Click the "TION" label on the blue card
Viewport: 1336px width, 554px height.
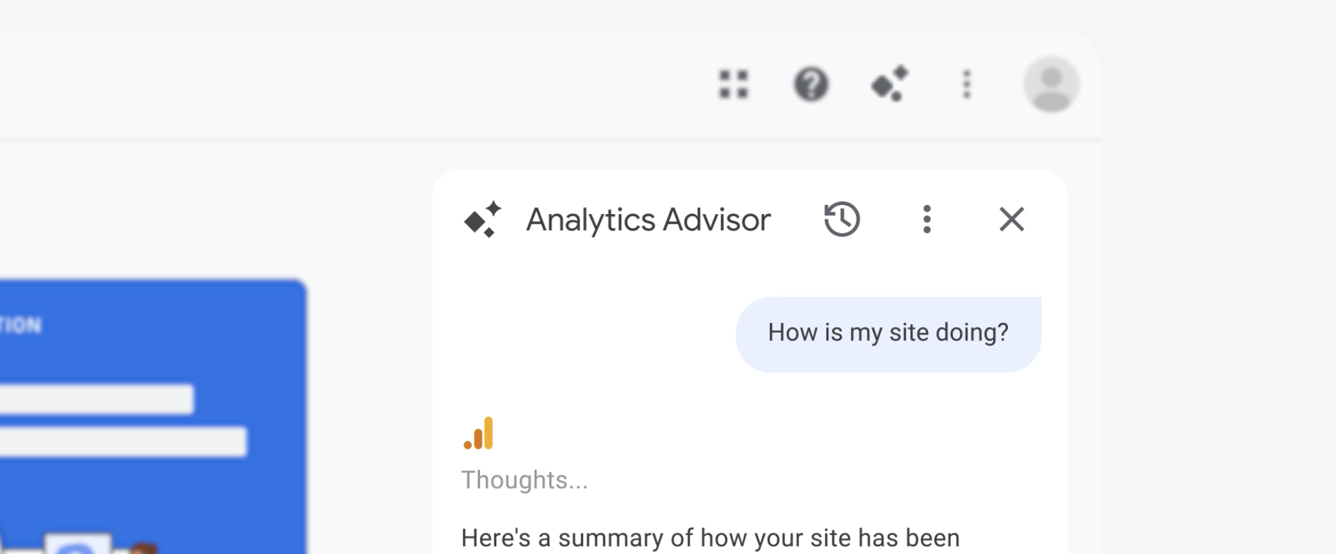point(21,325)
